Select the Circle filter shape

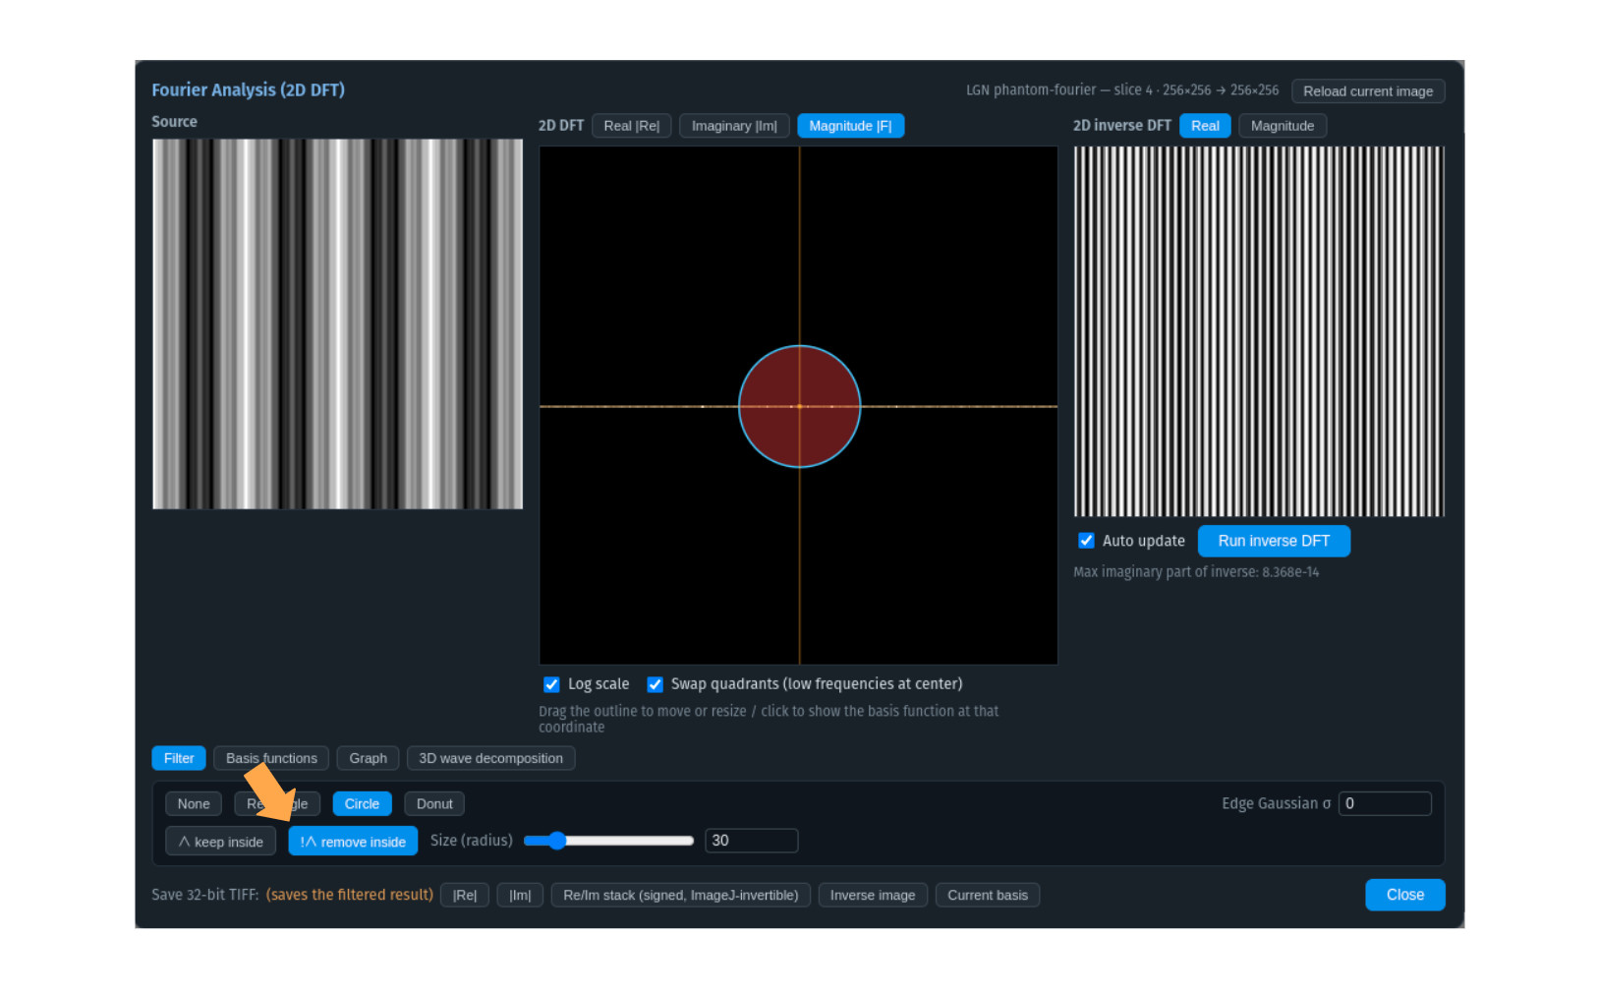point(362,804)
